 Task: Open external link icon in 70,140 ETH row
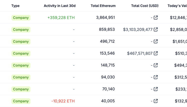(x=156, y=89)
